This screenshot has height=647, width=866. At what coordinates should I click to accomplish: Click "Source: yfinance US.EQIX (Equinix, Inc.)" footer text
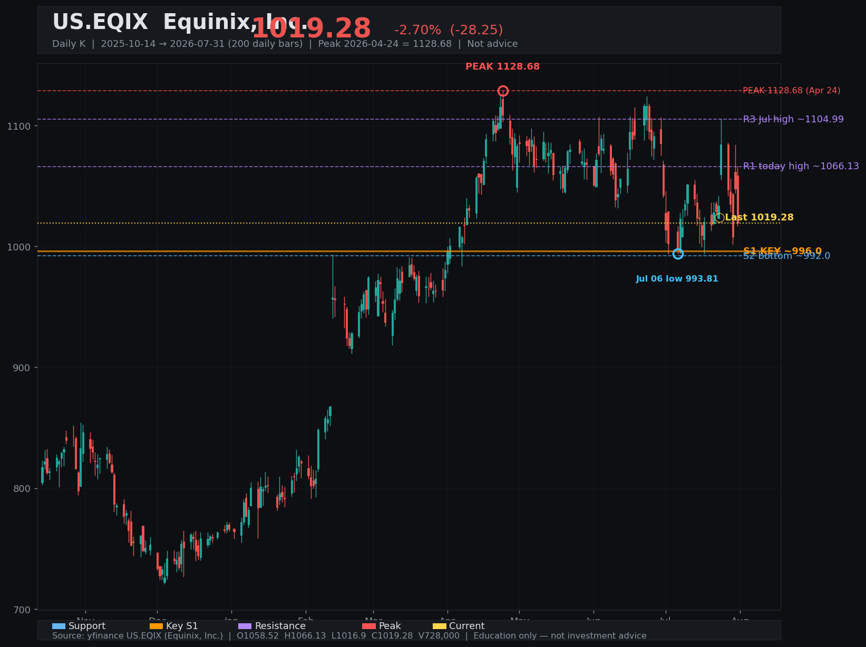click(x=138, y=635)
